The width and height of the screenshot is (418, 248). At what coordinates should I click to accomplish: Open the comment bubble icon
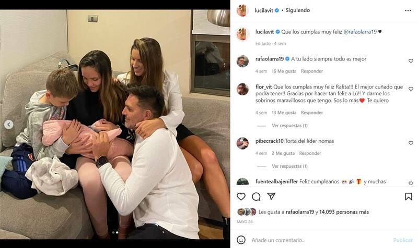[x=256, y=196]
